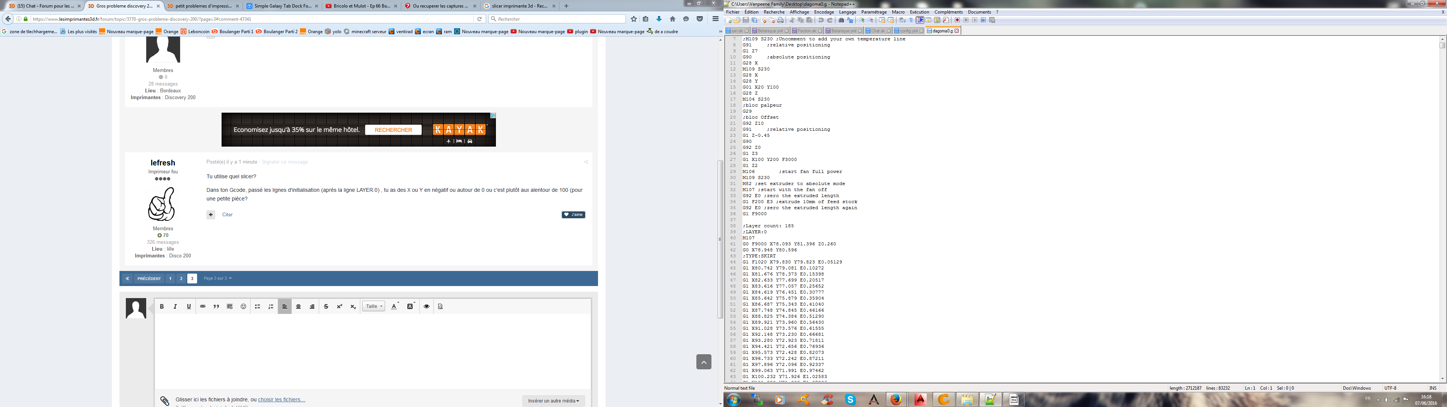This screenshot has height=407, width=1447.
Task: Toggle subscript in the forum editor
Action: pos(353,306)
